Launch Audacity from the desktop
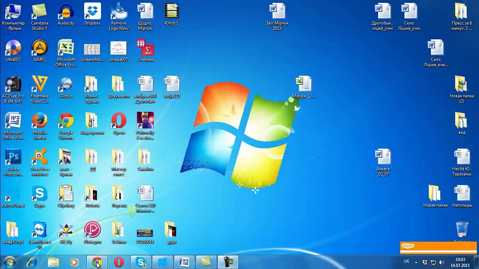Viewport: 479px width, 269px height. tap(66, 15)
